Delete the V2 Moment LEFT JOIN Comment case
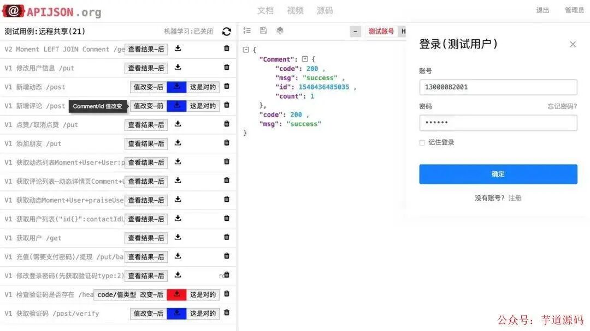This screenshot has height=331, width=590. tap(227, 49)
